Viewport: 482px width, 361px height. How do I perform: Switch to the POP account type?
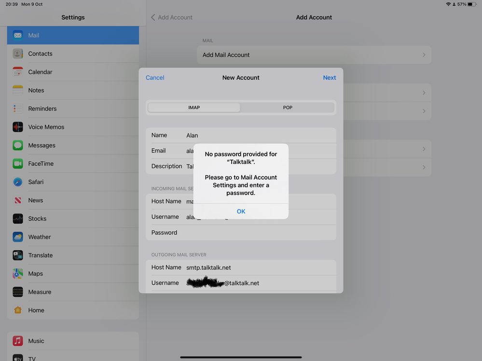click(x=288, y=107)
